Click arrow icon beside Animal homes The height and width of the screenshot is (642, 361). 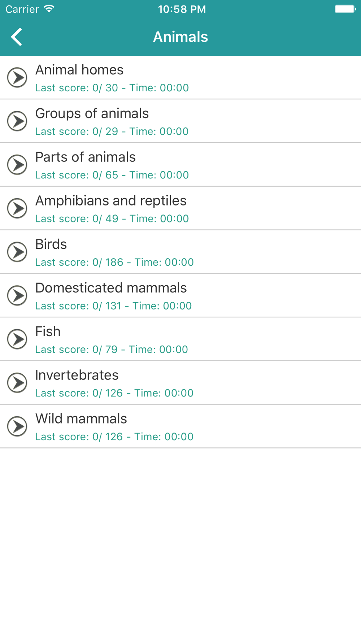tap(17, 77)
